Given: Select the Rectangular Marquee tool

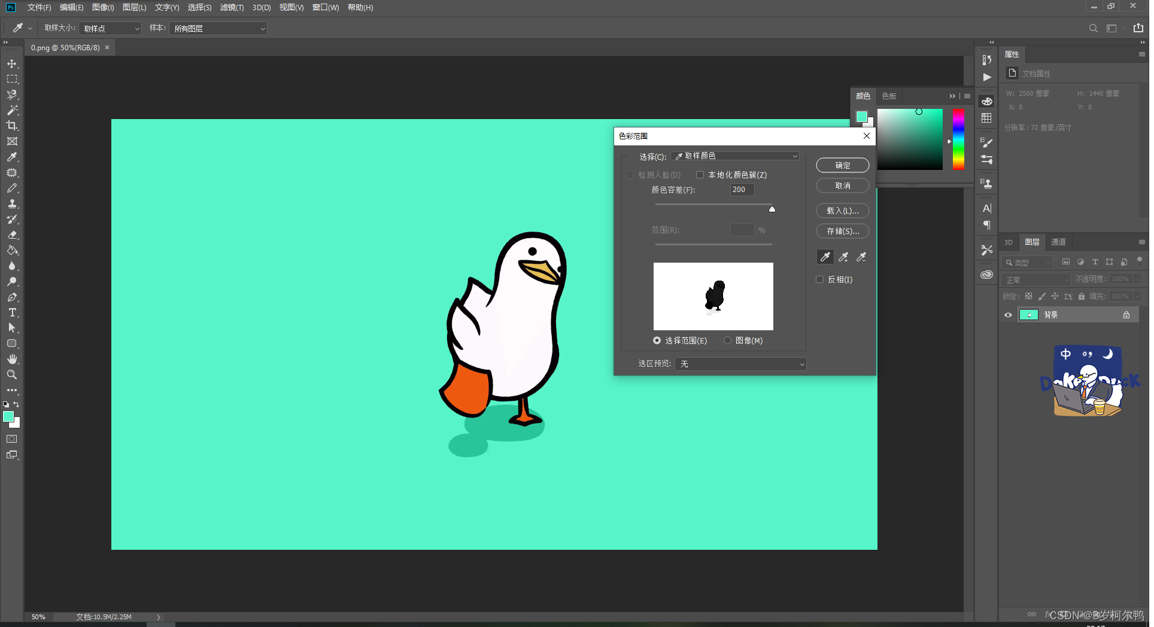Looking at the screenshot, I should point(12,79).
